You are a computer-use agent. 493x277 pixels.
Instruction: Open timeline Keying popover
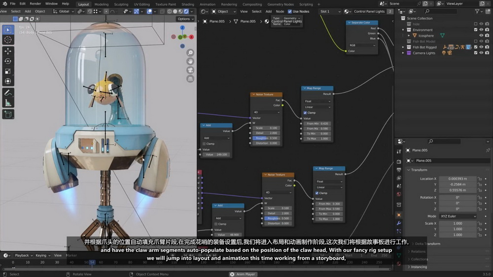tap(43, 255)
